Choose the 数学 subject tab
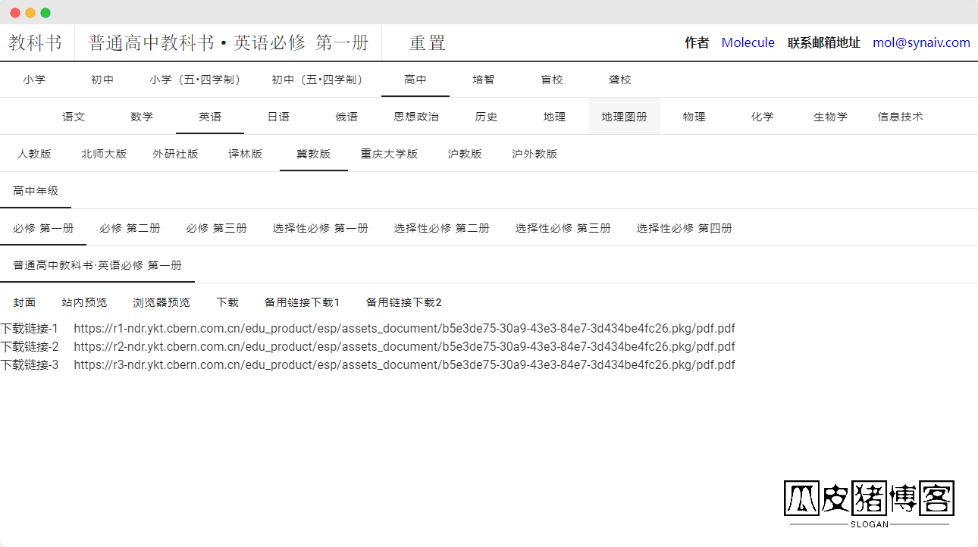978x547 pixels. pyautogui.click(x=142, y=117)
